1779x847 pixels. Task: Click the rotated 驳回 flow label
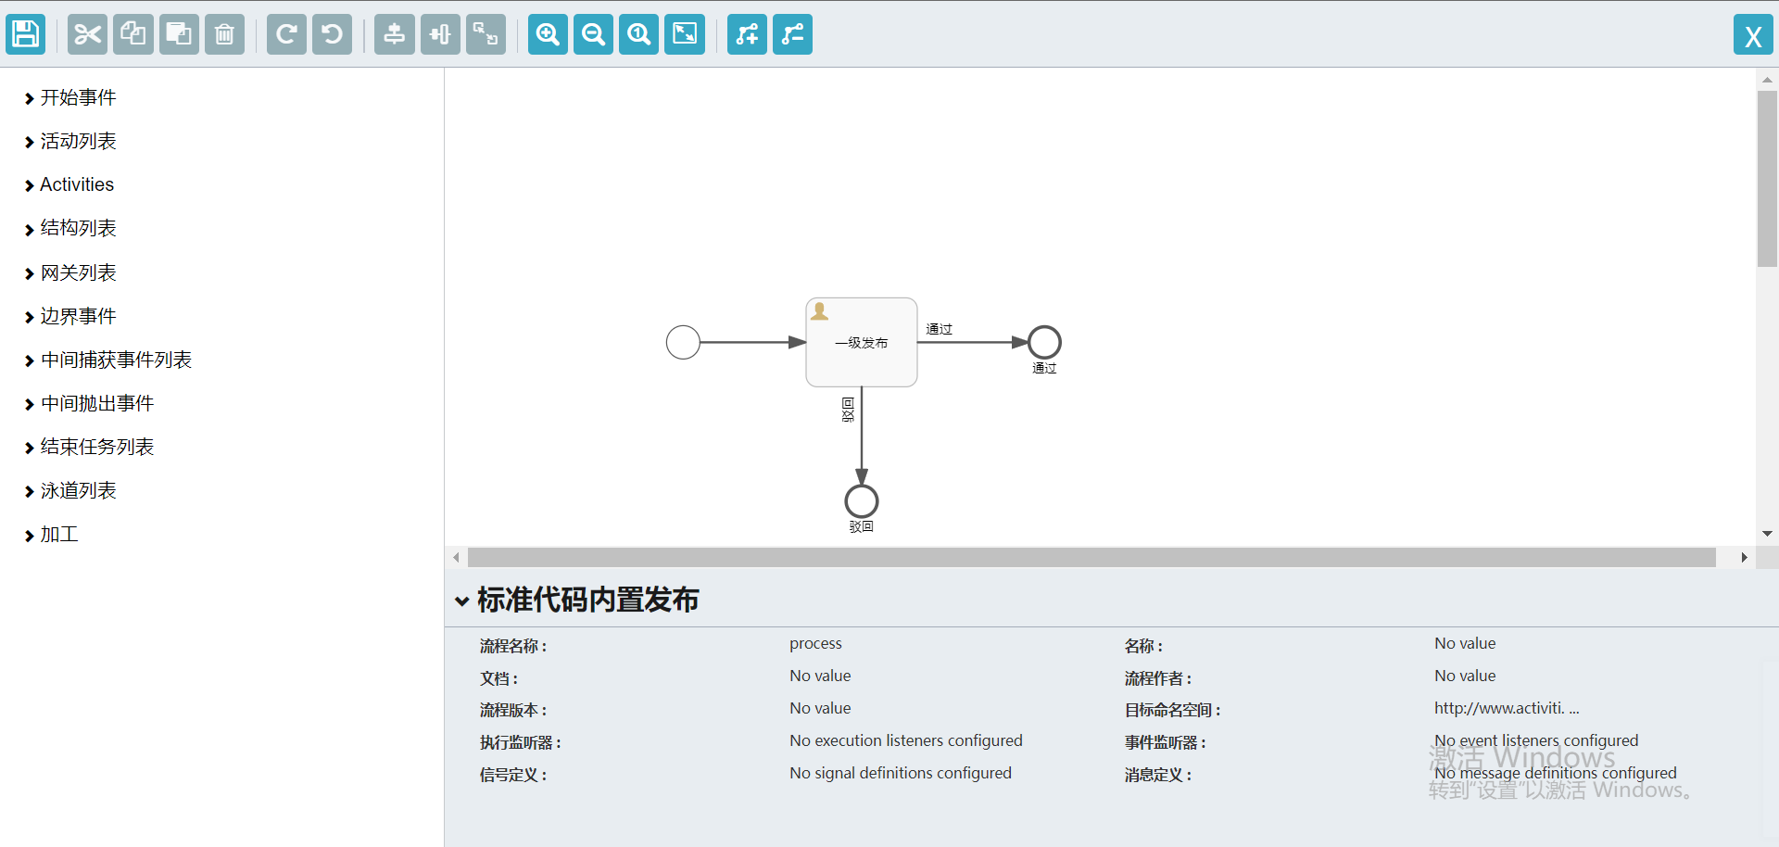tap(848, 410)
